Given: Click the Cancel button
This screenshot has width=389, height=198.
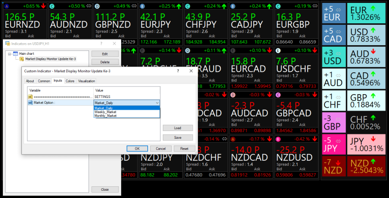Looking at the screenshot, I should coord(161,148).
